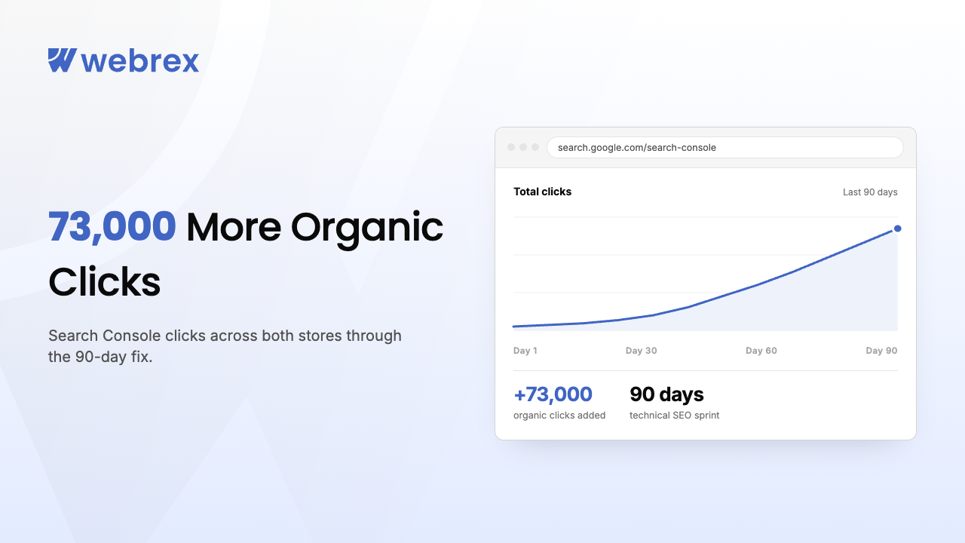The width and height of the screenshot is (965, 543).
Task: Click the webrex wordmark text
Action: 141,60
